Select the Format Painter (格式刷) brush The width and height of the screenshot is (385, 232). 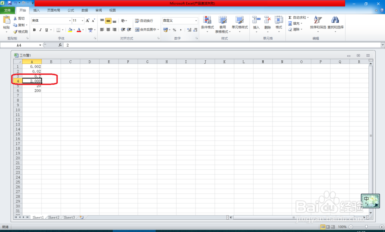coord(20,32)
